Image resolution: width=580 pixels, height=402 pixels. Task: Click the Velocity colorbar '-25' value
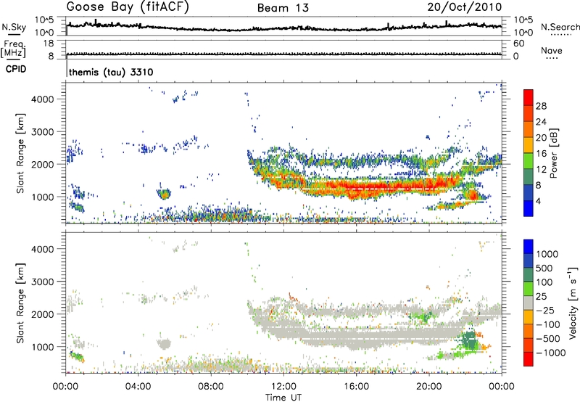(x=544, y=311)
